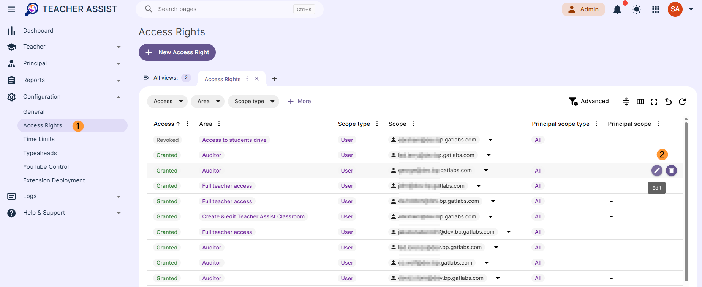Close the Access Rights view tab
This screenshot has width=702, height=287.
pyautogui.click(x=257, y=78)
